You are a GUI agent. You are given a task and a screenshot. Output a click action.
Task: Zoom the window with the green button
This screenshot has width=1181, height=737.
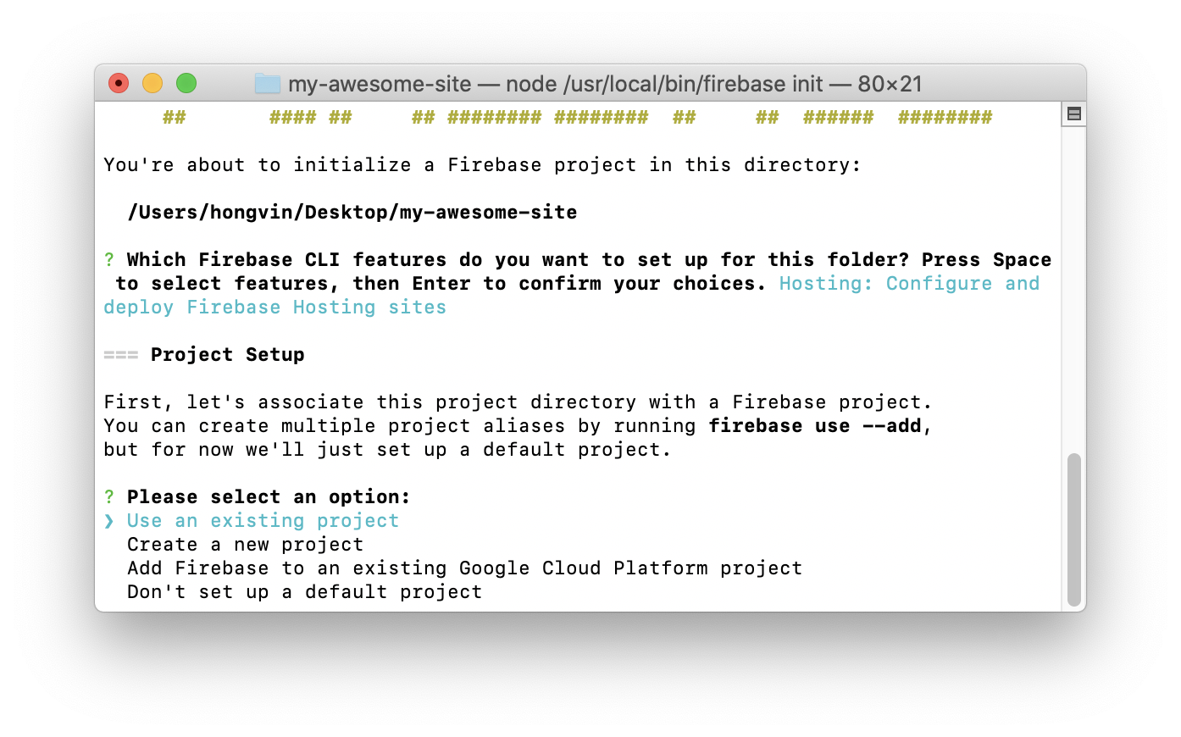tap(186, 83)
